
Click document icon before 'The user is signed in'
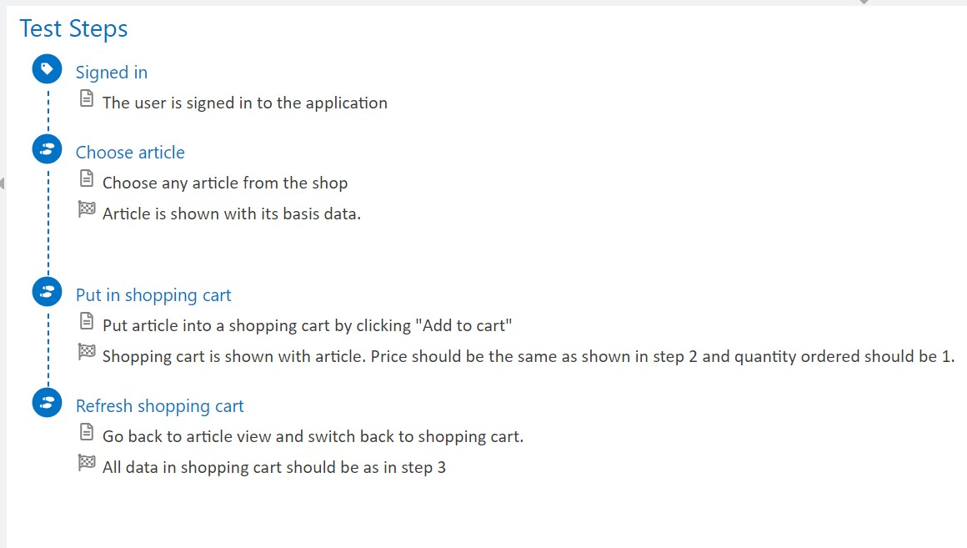point(87,99)
